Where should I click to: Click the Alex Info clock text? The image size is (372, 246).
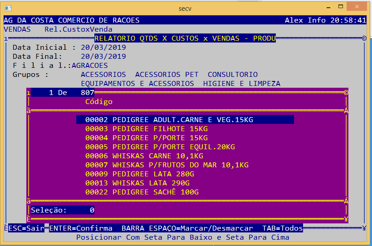pyautogui.click(x=326, y=20)
